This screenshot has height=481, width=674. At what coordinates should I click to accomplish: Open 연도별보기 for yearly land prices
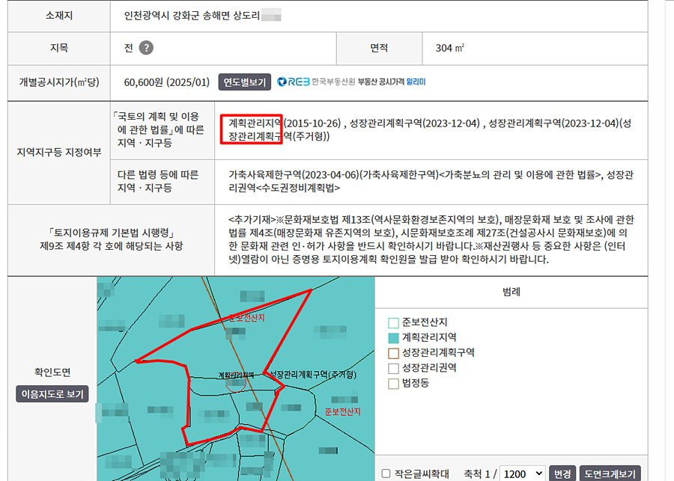pyautogui.click(x=244, y=82)
